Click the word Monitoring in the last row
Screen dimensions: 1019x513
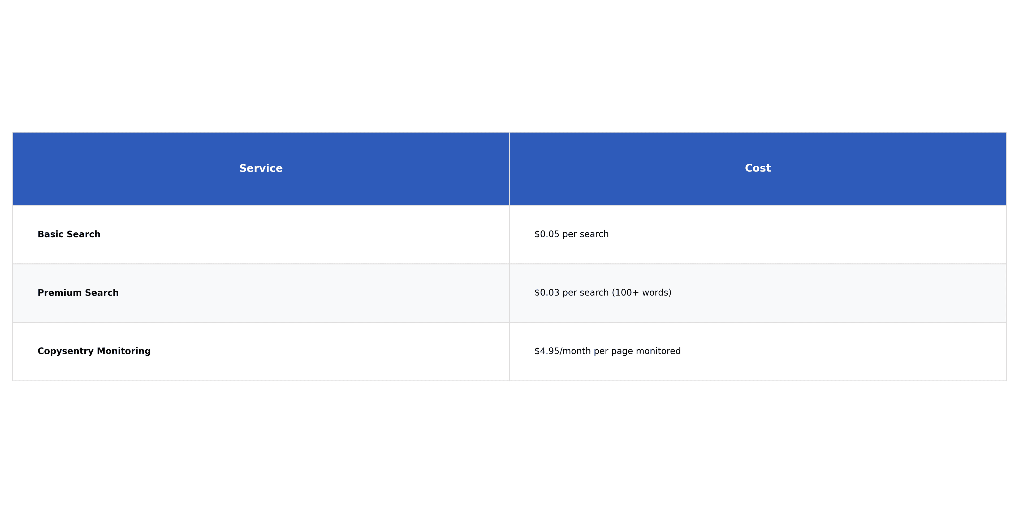[123, 351]
